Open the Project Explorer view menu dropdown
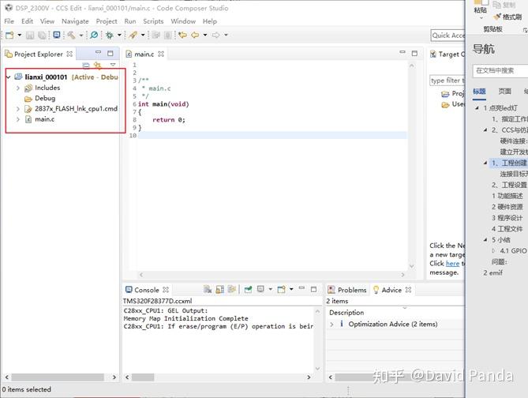 pyautogui.click(x=113, y=65)
